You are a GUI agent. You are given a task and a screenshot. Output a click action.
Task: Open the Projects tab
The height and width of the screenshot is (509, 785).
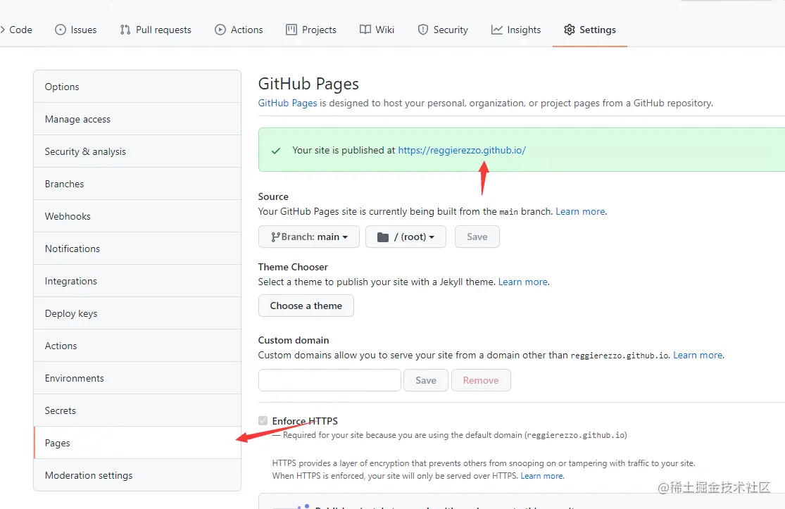[x=311, y=30]
